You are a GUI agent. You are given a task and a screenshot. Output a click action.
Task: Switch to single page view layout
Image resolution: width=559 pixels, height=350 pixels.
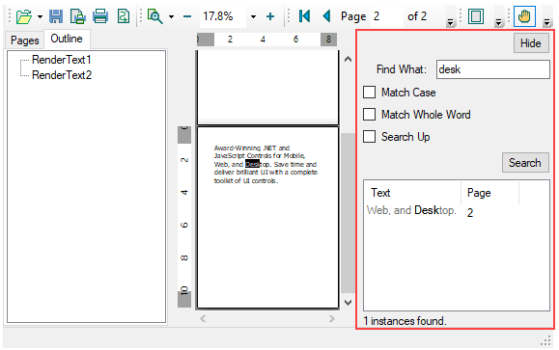click(476, 16)
